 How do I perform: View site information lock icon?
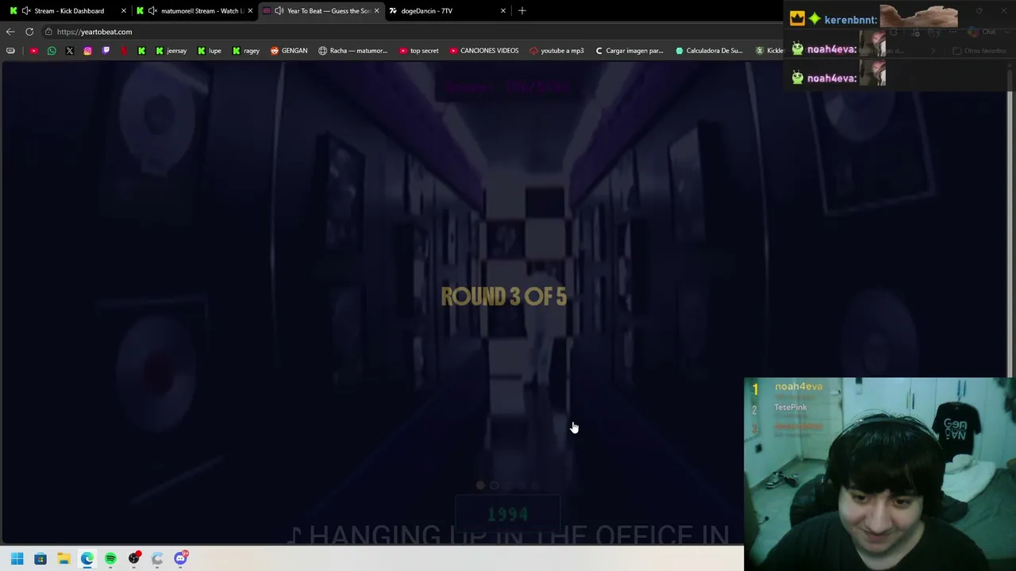click(48, 32)
